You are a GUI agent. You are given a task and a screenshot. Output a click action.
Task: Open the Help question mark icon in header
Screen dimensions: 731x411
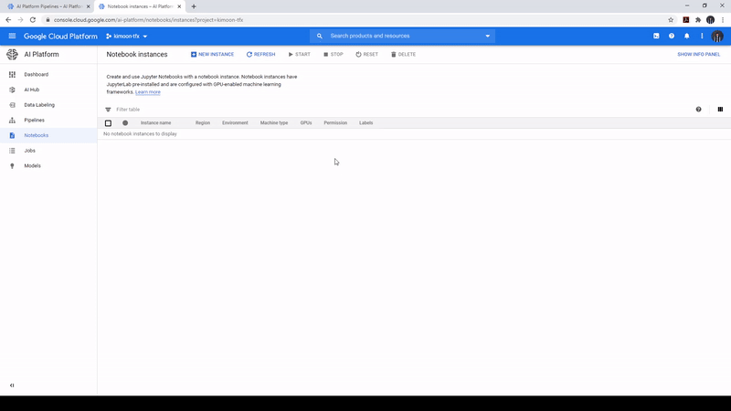(672, 36)
